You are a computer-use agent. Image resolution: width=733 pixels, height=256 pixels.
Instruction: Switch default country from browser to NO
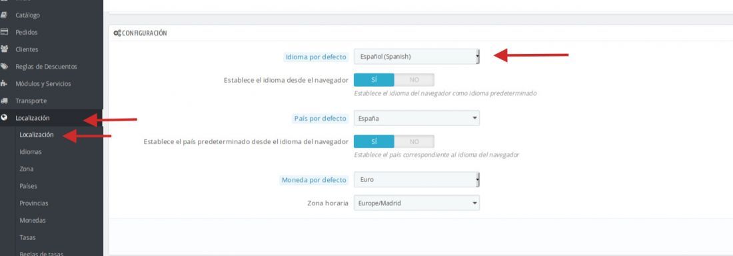pos(414,141)
